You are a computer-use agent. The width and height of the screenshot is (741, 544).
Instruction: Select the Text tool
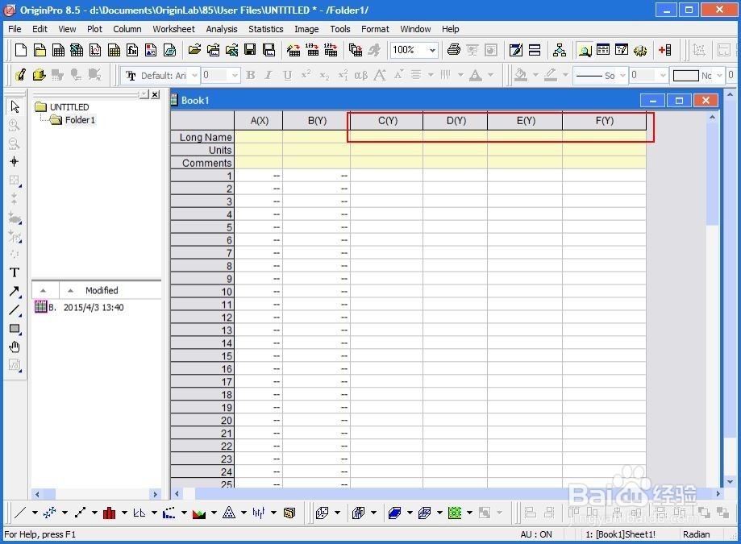[x=15, y=272]
